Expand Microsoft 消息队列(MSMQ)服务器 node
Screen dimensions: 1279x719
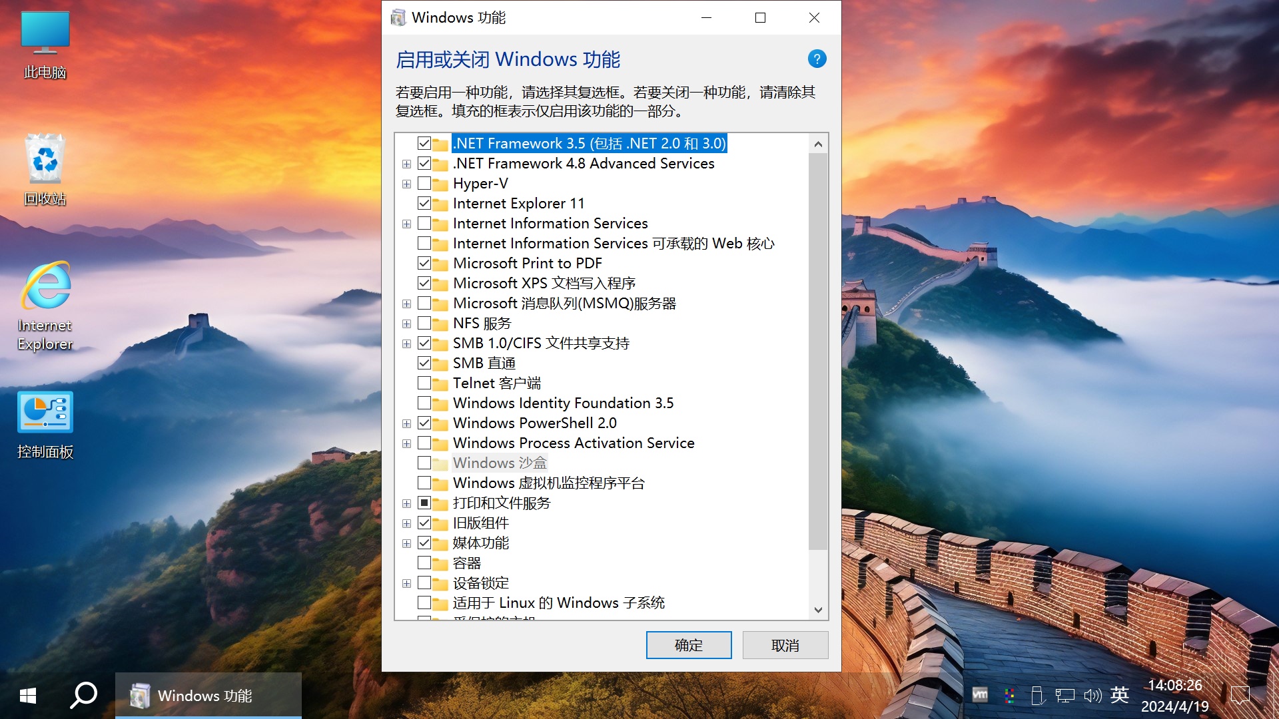pos(406,304)
